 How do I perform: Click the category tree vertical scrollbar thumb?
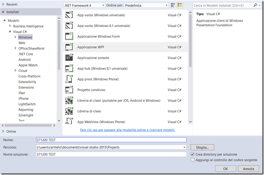tap(59, 45)
